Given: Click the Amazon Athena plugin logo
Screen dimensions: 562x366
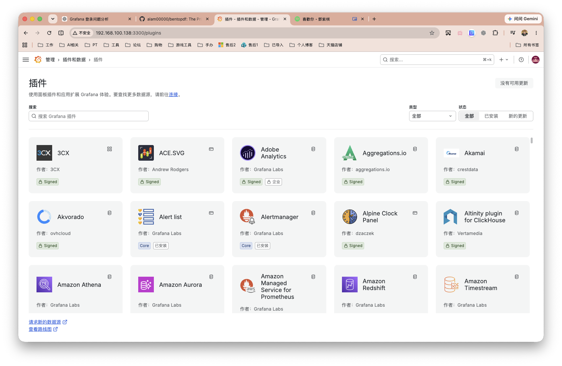Looking at the screenshot, I should click(44, 285).
